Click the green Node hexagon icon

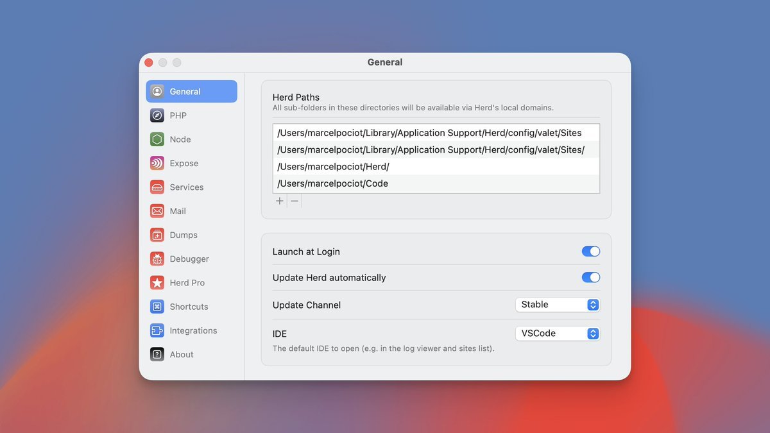(157, 139)
